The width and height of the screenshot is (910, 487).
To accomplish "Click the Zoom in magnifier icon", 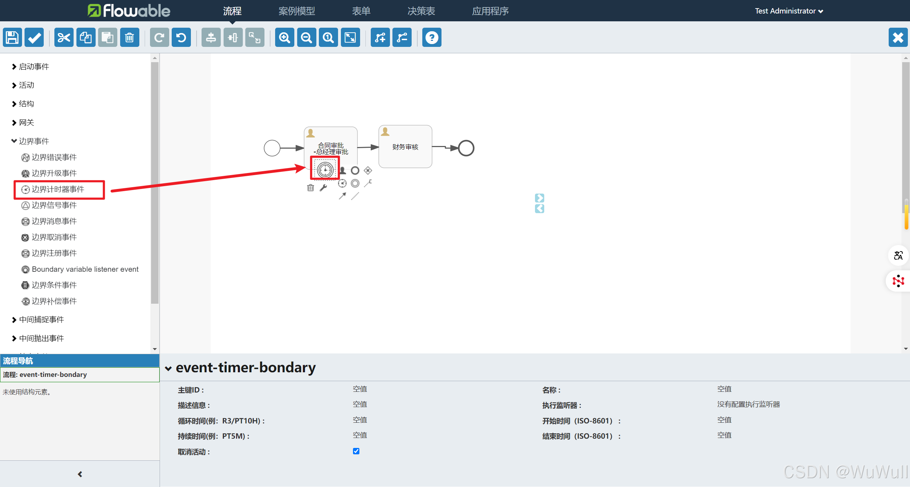I will click(x=284, y=37).
